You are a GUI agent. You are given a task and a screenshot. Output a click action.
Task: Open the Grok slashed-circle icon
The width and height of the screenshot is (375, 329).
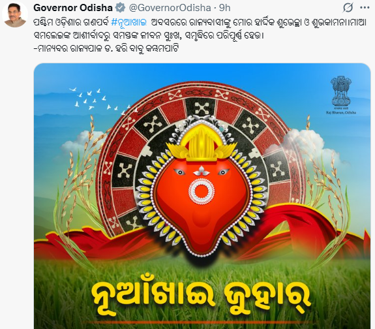click(348, 8)
